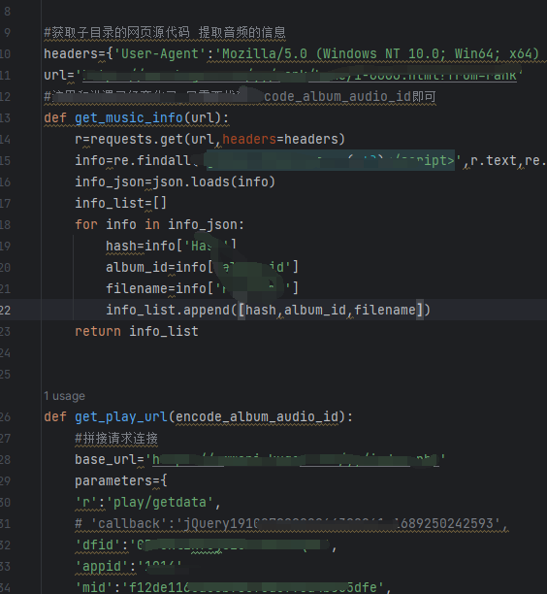Click the line number 13 in gutter
This screenshot has height=594, width=547.
pos(5,118)
